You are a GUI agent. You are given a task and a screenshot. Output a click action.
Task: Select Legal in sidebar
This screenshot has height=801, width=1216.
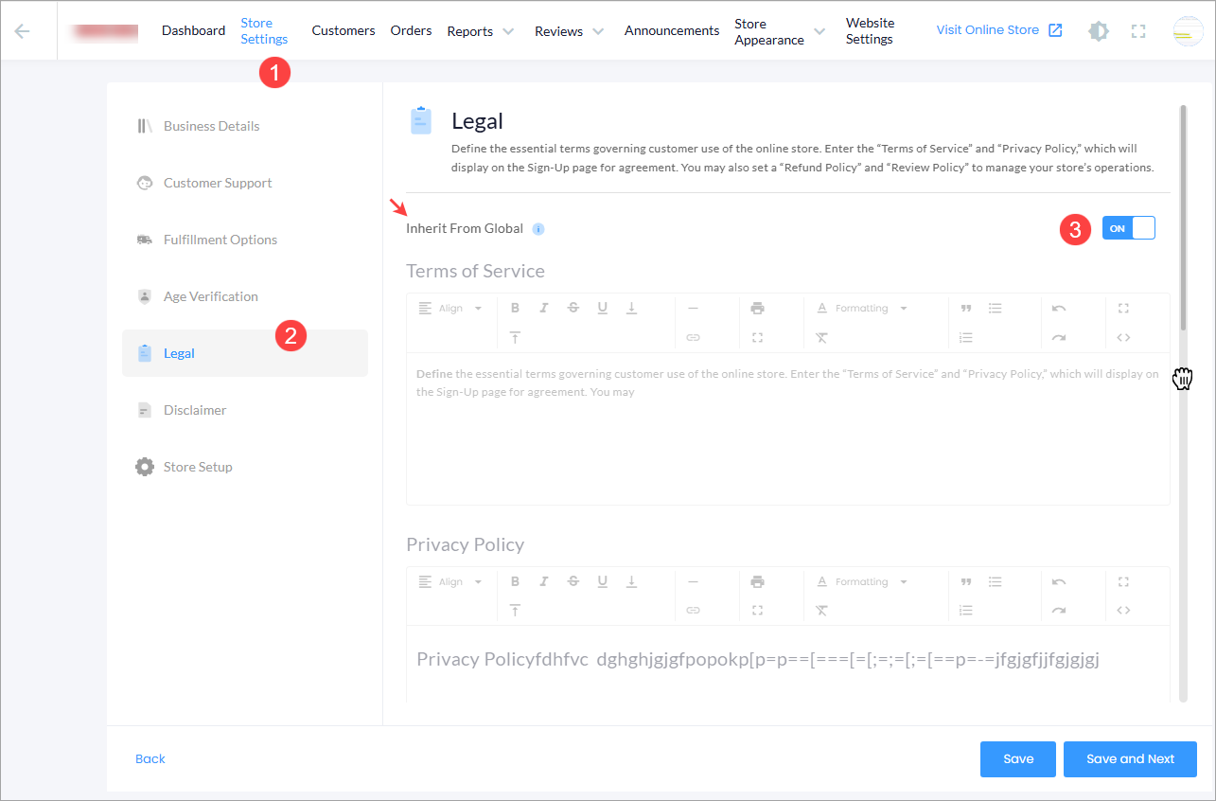tap(245, 353)
